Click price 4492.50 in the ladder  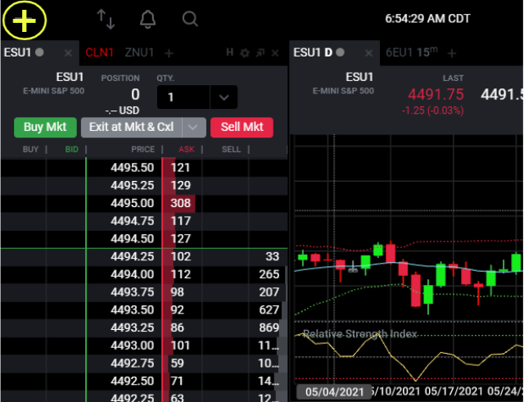(133, 381)
